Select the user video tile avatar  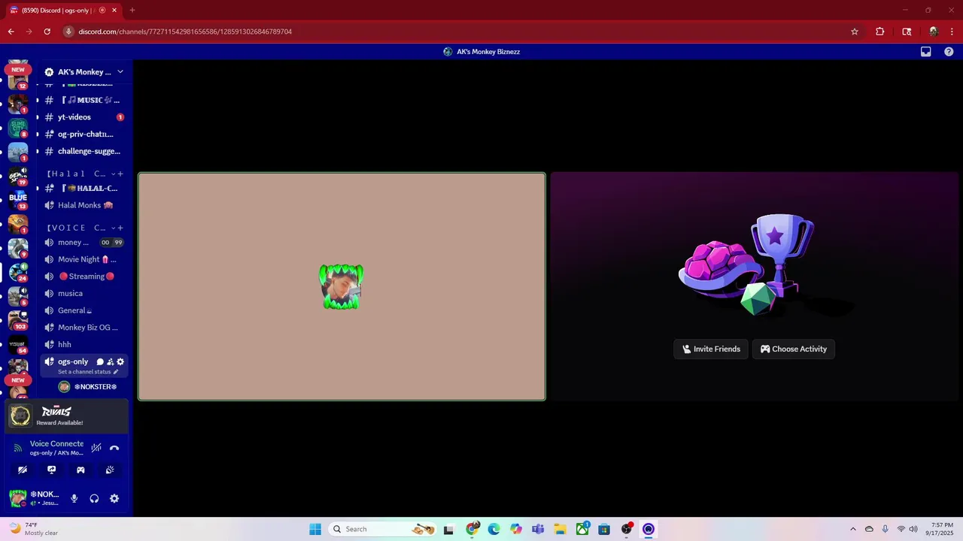coord(342,286)
